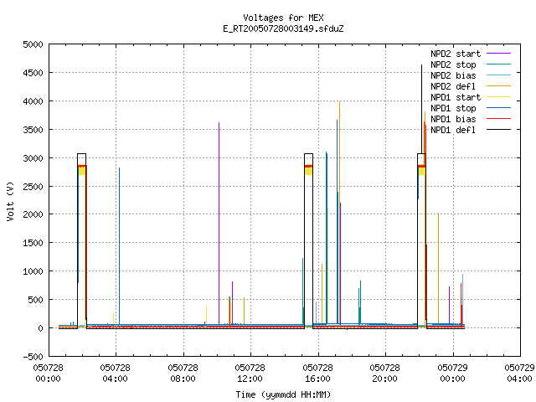Viewport: 536px width, 402px height.
Task: Click the 1500 y-axis tick label
Action: click(33, 243)
